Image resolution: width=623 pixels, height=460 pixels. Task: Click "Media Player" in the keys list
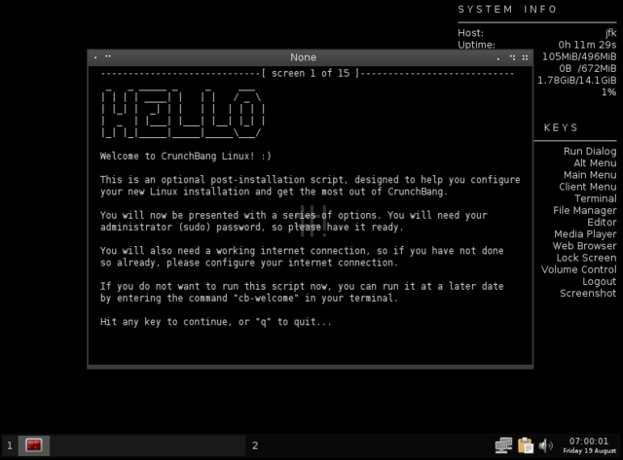(x=585, y=234)
